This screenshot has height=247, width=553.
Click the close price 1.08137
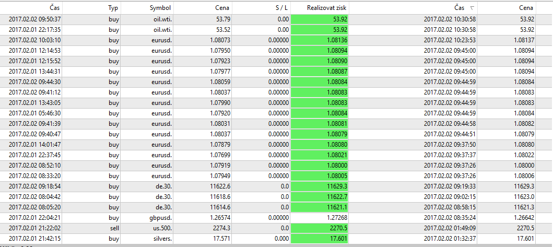point(524,40)
